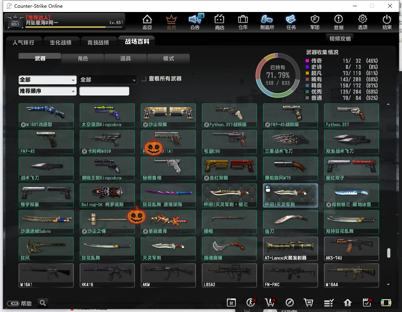
Task: Open the 仓库 inventory icon
Action: pos(243,22)
